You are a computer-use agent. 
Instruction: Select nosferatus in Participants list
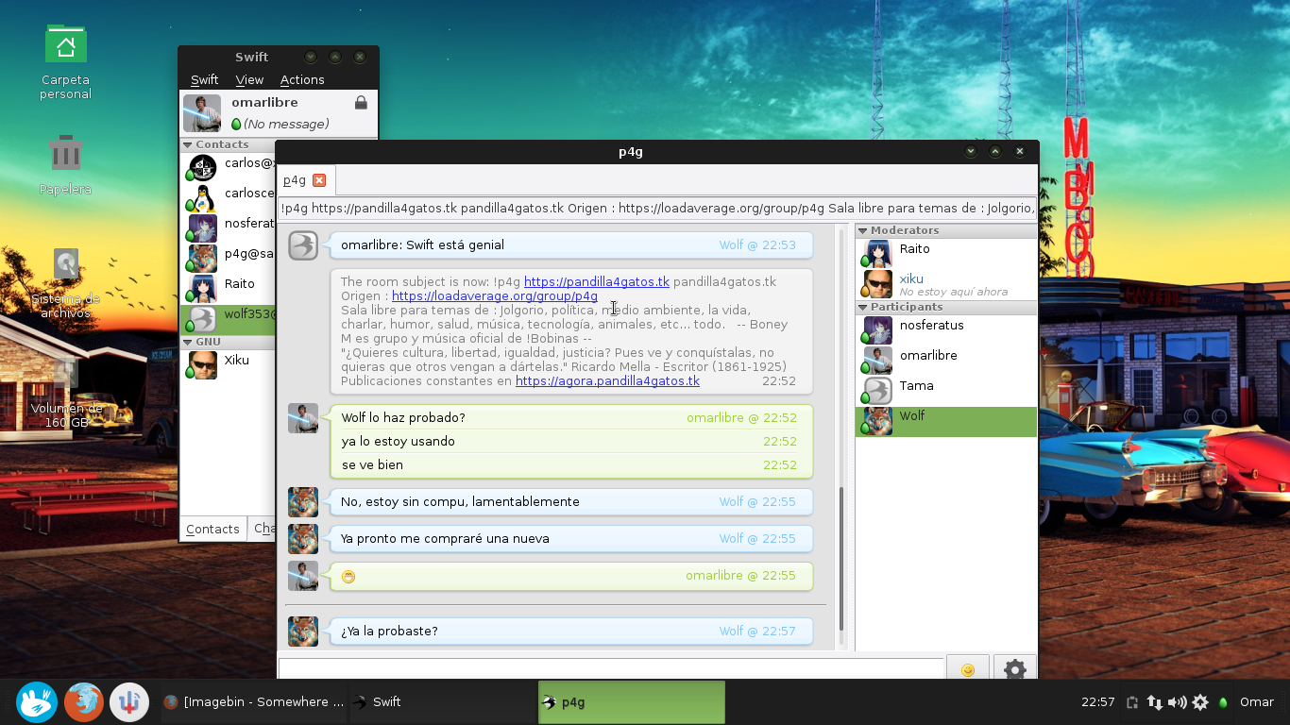pyautogui.click(x=946, y=330)
